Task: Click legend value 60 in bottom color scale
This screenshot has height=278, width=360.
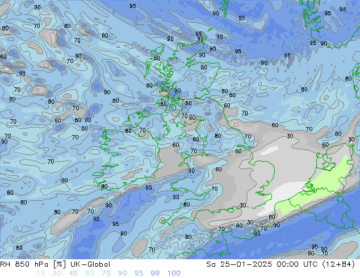Action: coord(90,273)
